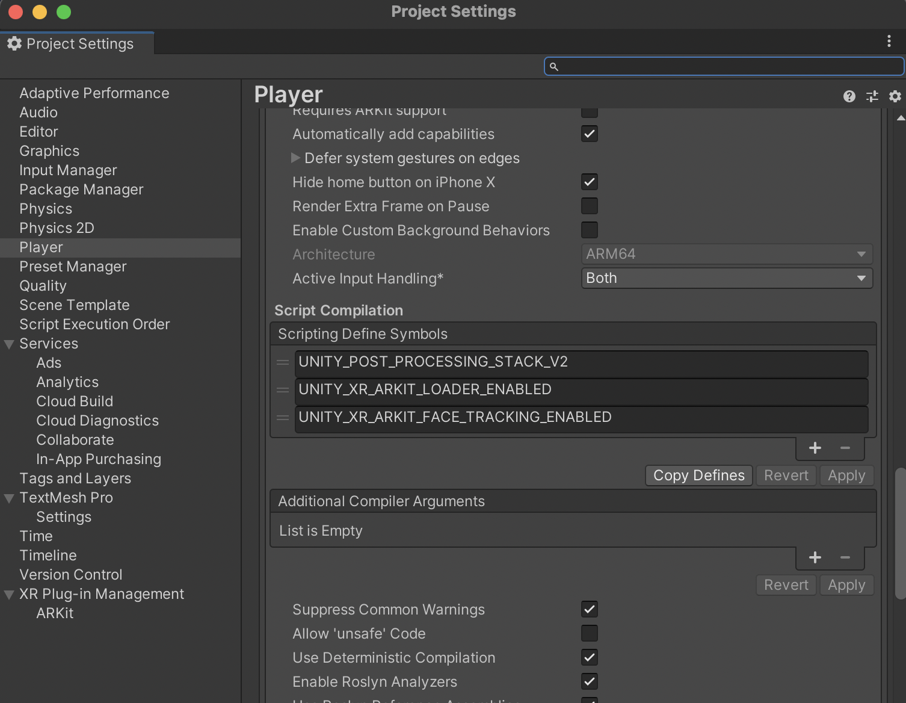Add a new Scripting Define Symbol with plus

tap(815, 448)
